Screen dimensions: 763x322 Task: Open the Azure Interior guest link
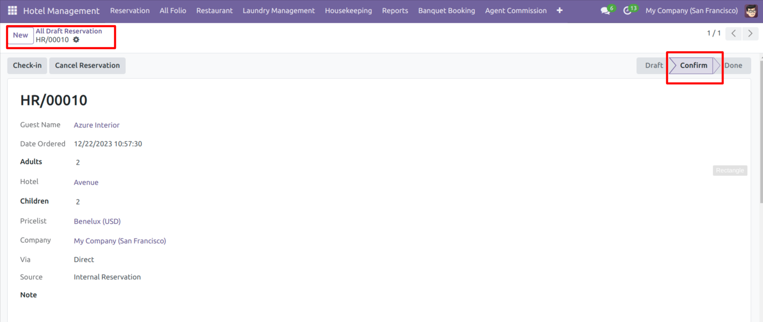(96, 125)
